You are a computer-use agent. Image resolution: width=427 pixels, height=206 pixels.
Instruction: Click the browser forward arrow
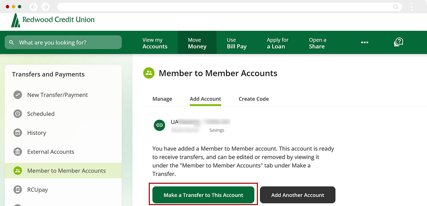click(x=45, y=7)
